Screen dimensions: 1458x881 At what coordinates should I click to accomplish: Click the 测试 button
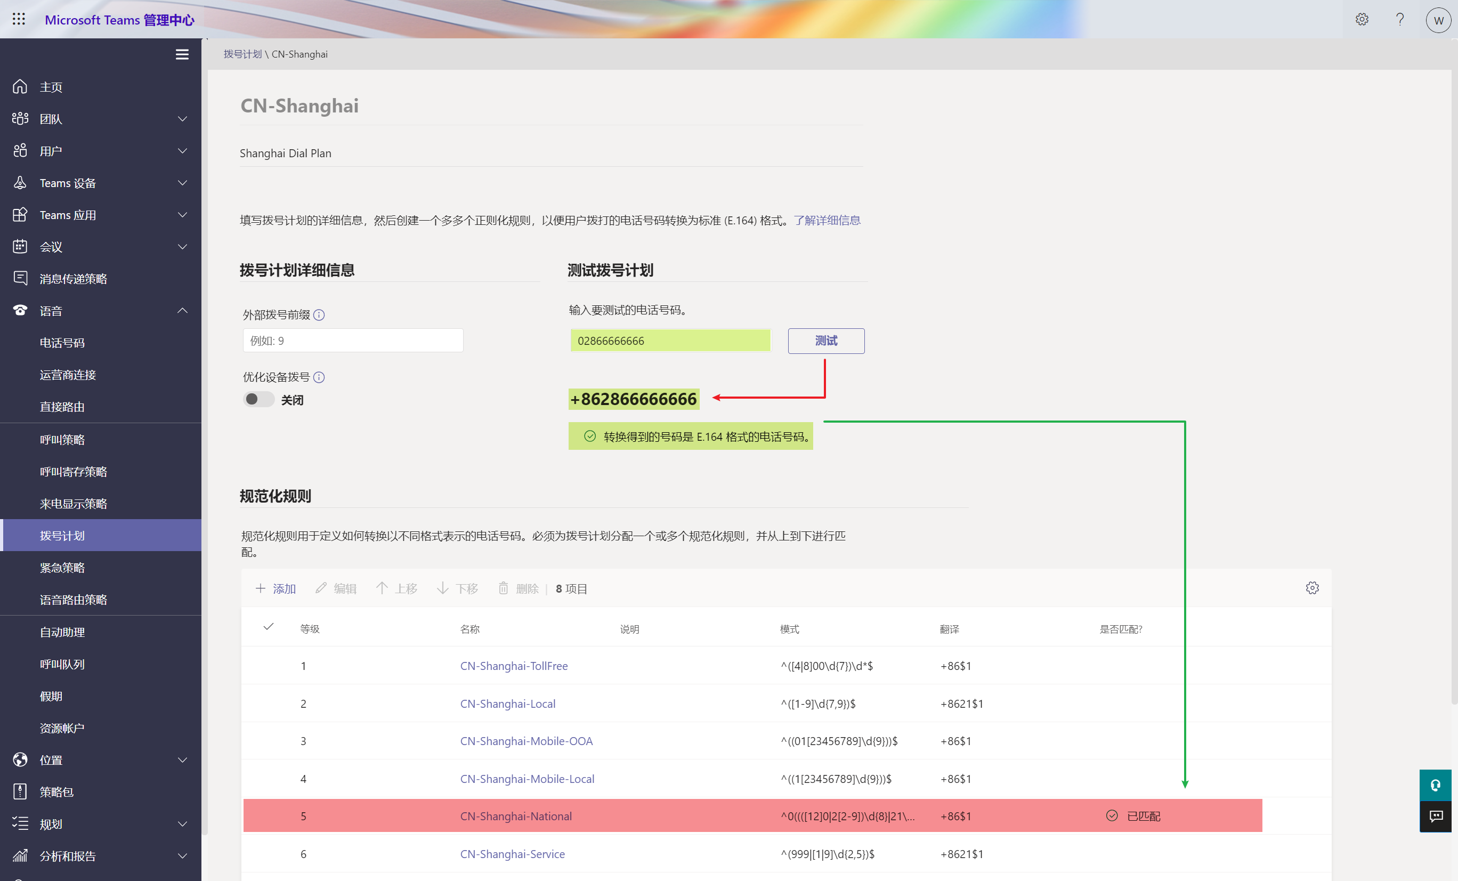tap(826, 341)
